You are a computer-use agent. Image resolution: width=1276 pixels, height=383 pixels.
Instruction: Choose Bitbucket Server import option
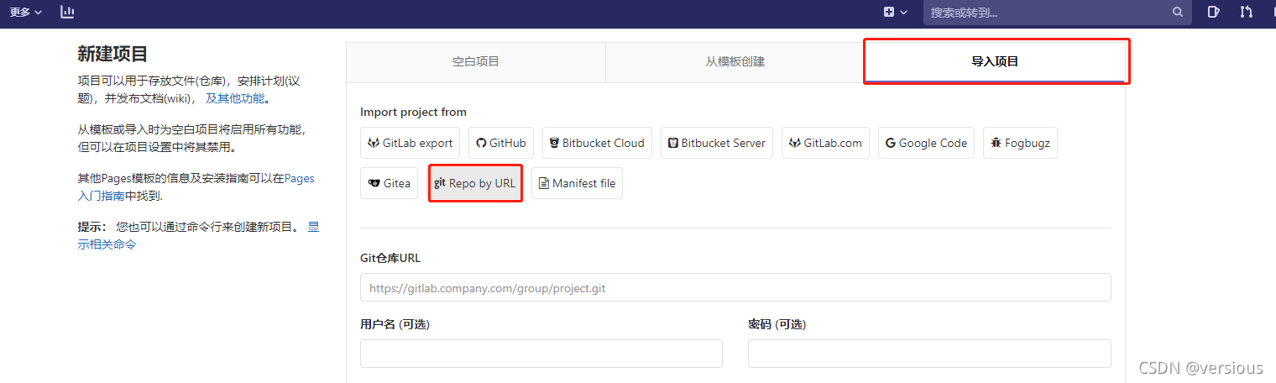point(717,143)
